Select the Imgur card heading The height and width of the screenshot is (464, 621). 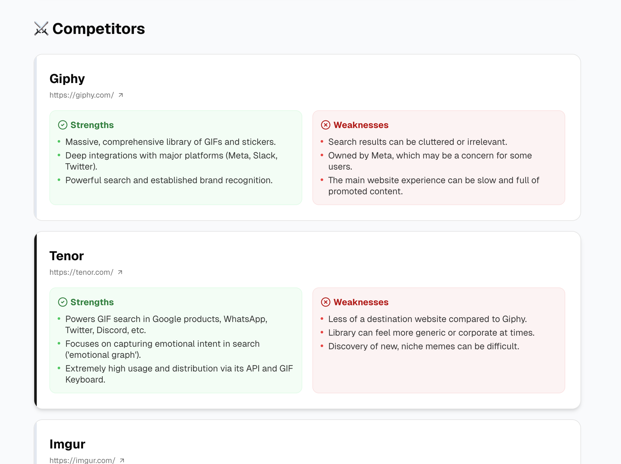[67, 444]
